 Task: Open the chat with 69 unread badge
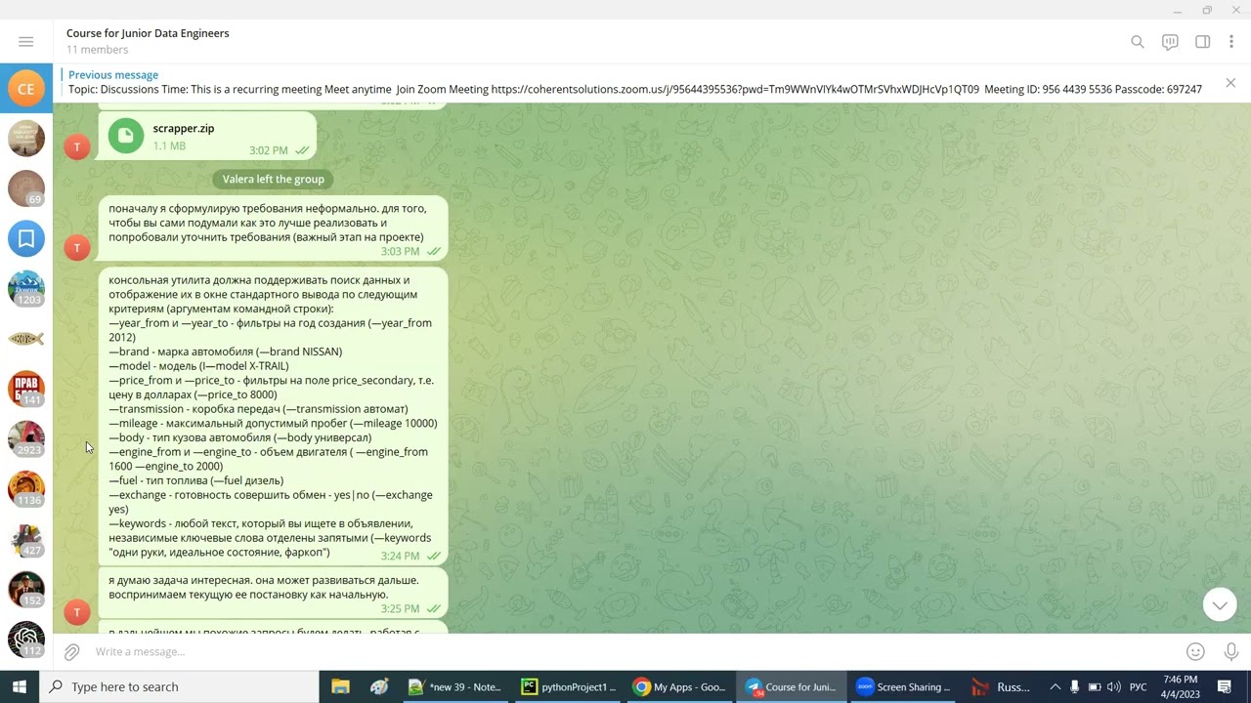click(x=26, y=188)
